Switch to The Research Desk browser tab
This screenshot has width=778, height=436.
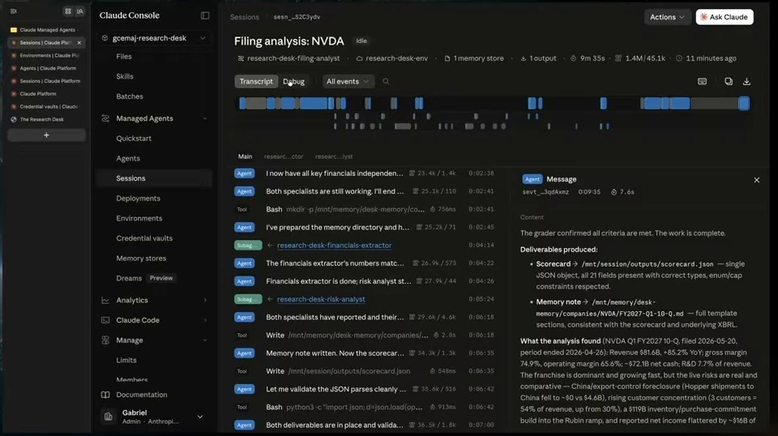46,119
